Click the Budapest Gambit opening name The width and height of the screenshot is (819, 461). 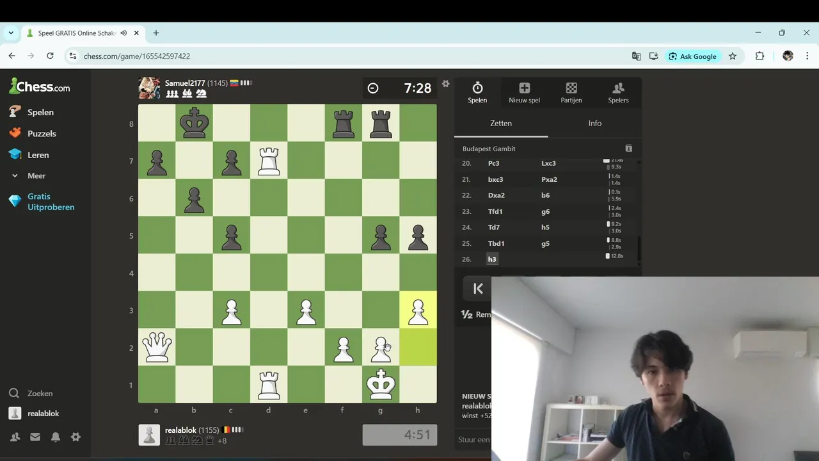tap(489, 149)
